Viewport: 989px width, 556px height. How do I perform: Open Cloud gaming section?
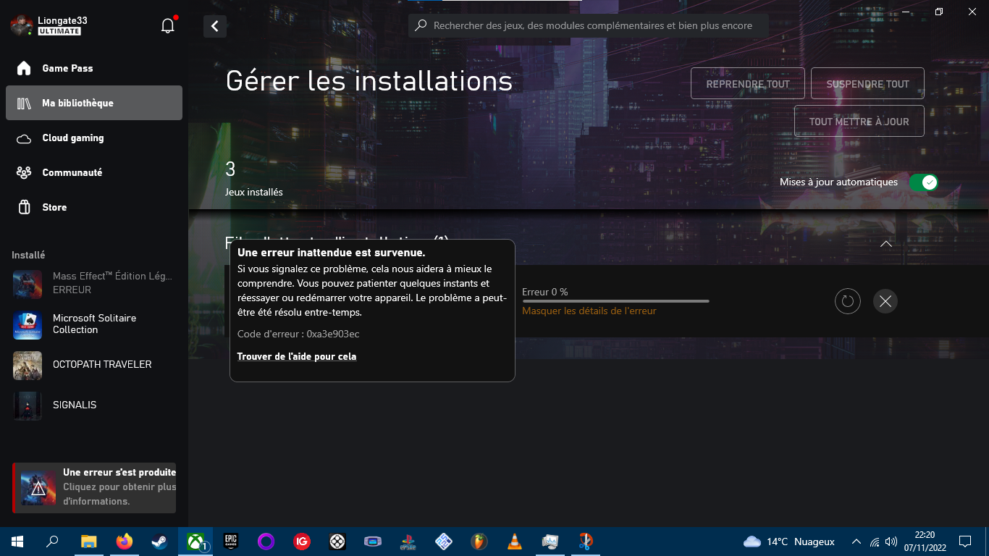(94, 138)
